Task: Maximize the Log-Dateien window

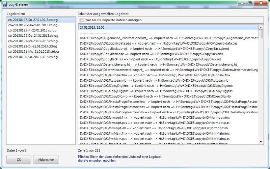Action: click(250, 3)
